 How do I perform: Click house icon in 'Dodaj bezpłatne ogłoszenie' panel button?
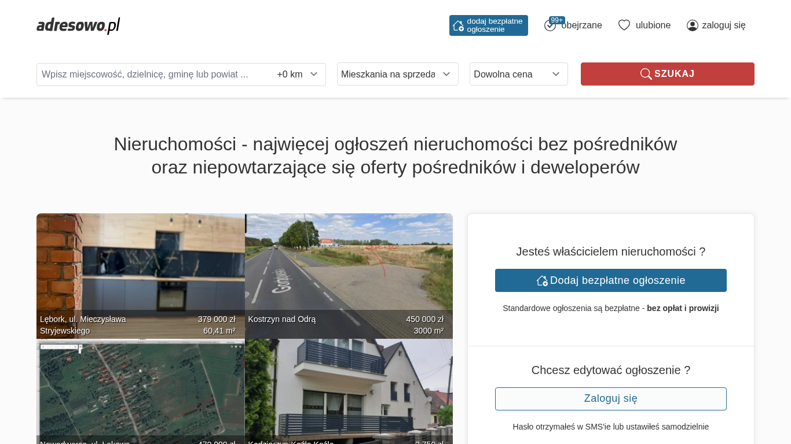(x=542, y=280)
